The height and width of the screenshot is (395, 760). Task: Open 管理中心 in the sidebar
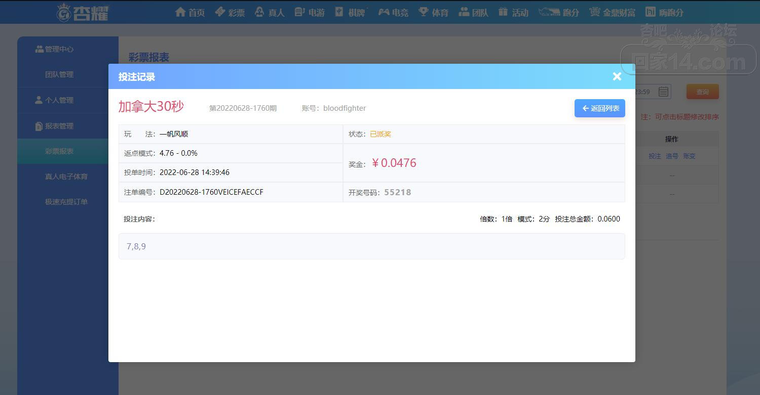[x=59, y=49]
